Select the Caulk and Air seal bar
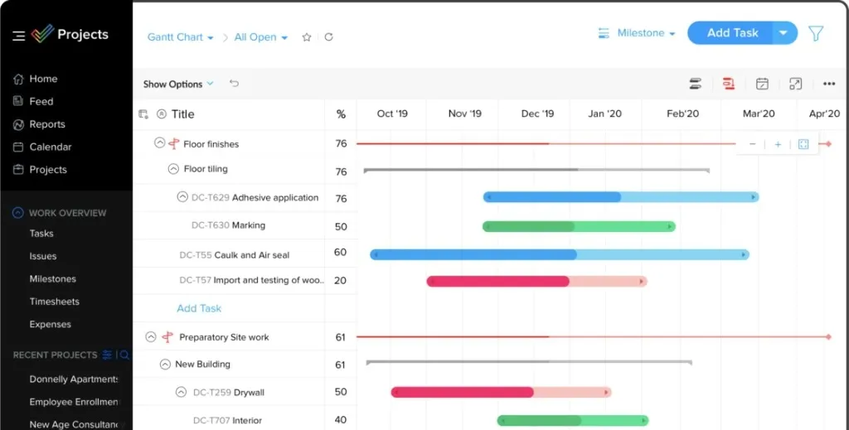 pyautogui.click(x=560, y=254)
